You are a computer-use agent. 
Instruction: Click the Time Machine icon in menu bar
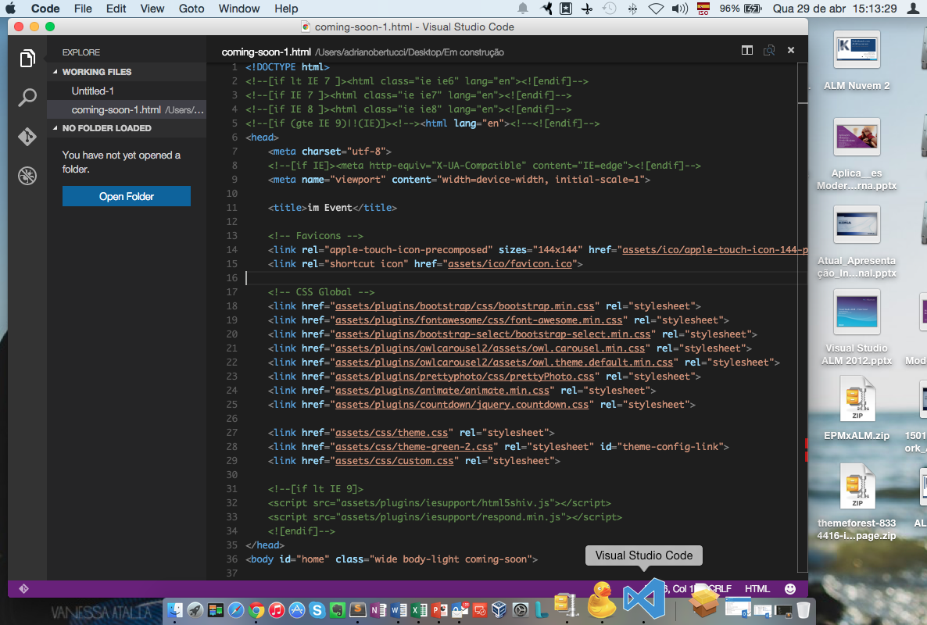point(609,9)
